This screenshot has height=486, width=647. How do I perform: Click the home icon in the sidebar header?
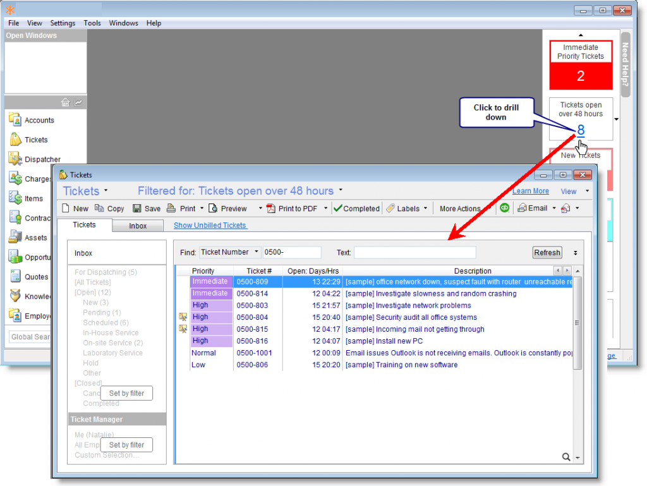(x=65, y=102)
